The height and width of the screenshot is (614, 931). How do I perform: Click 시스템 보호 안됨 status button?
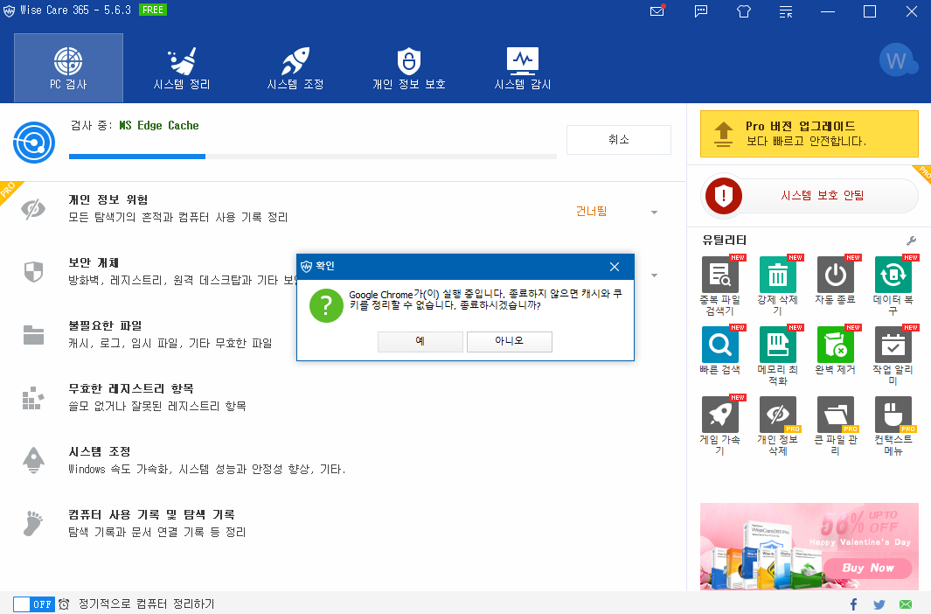809,195
